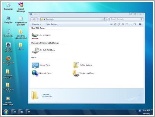Open Explorer Help with question mark icon
The width and height of the screenshot is (155, 117).
pyautogui.click(x=140, y=24)
